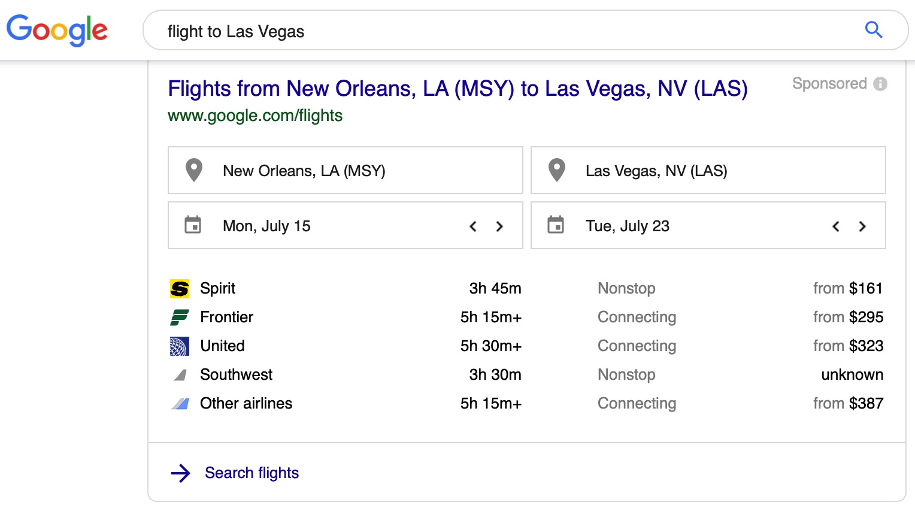This screenshot has width=915, height=508.
Task: Click the return date calendar icon
Action: 556,225
